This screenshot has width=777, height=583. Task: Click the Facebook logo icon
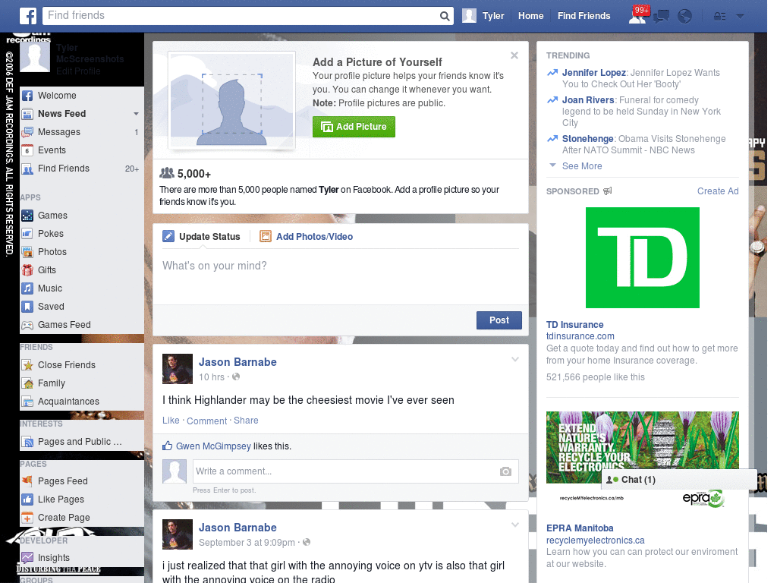pos(28,16)
